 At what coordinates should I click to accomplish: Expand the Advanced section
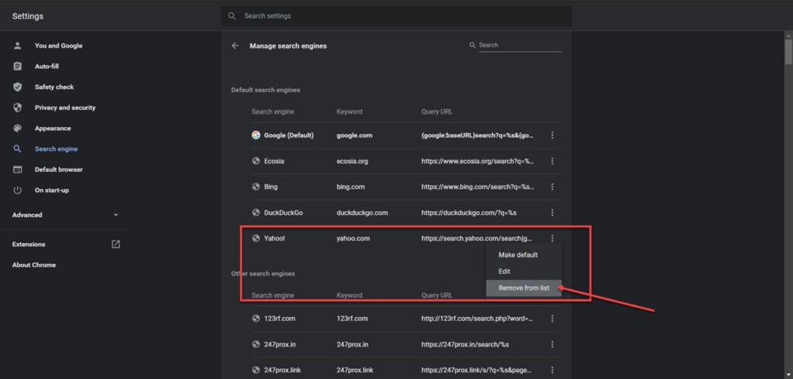coord(65,215)
